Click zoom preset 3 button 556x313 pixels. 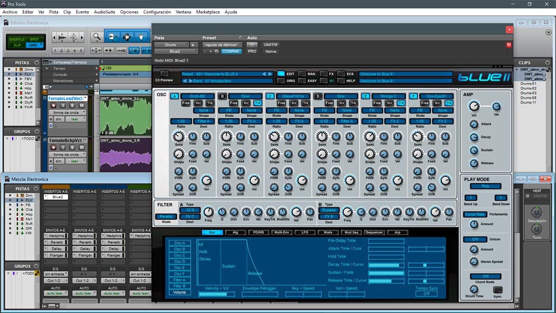pyautogui.click(x=68, y=51)
